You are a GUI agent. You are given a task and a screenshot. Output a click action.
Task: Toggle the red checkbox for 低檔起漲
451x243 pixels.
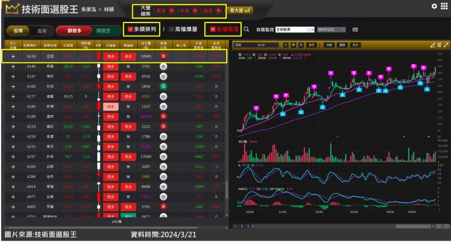click(213, 29)
